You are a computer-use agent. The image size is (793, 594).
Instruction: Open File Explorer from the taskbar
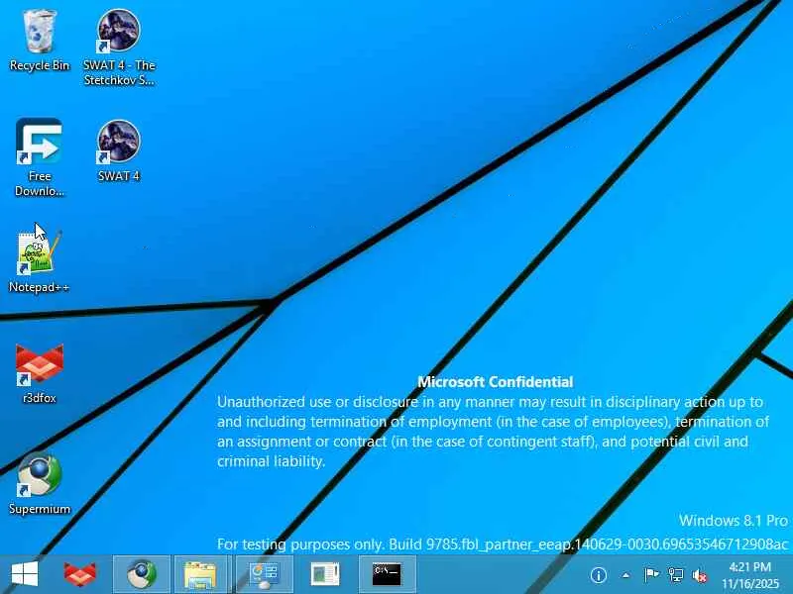pos(201,574)
